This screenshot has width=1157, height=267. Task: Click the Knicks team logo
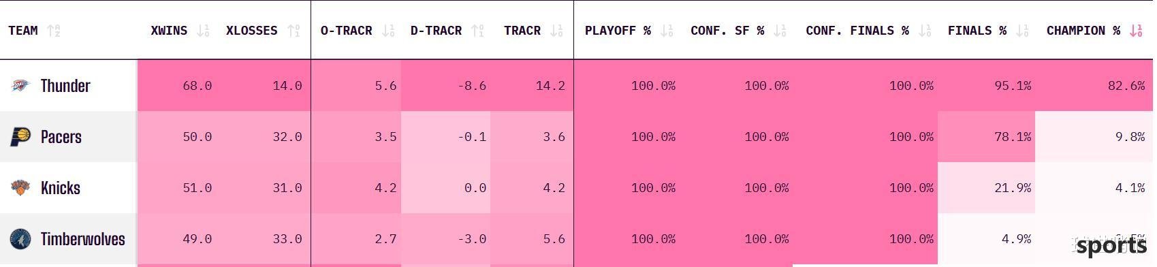20,188
